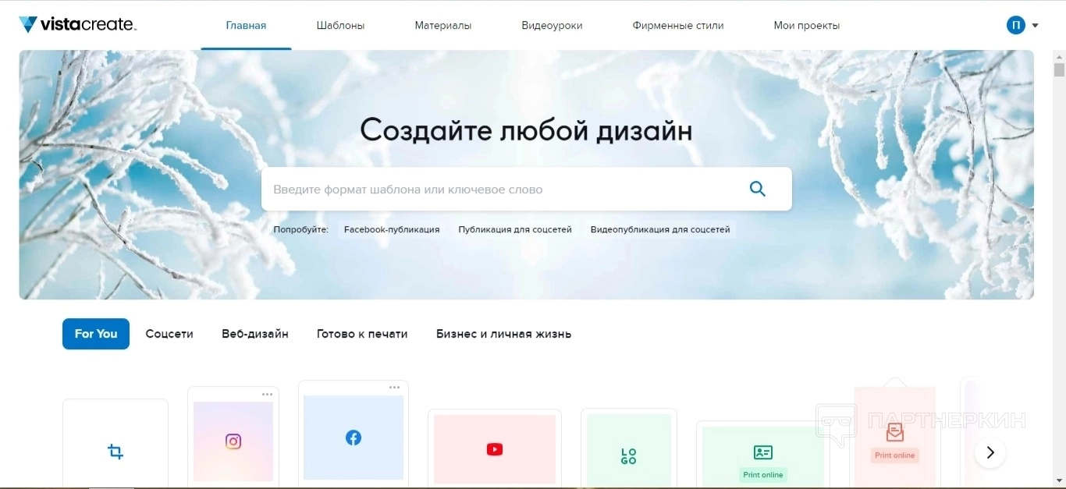
Task: Switch to the Готово к печати tab
Action: coord(362,334)
